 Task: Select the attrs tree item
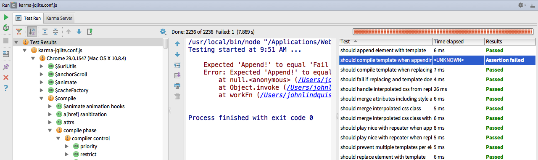pyautogui.click(x=69, y=122)
